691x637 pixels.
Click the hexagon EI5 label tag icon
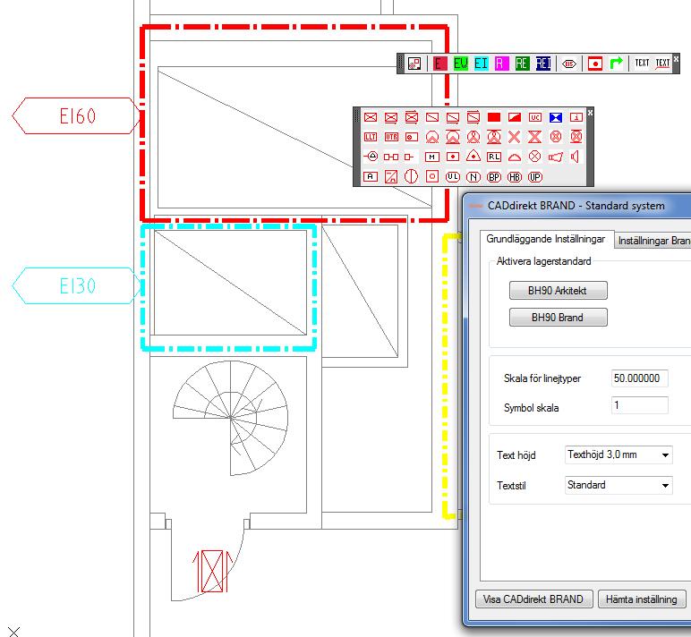click(569, 64)
